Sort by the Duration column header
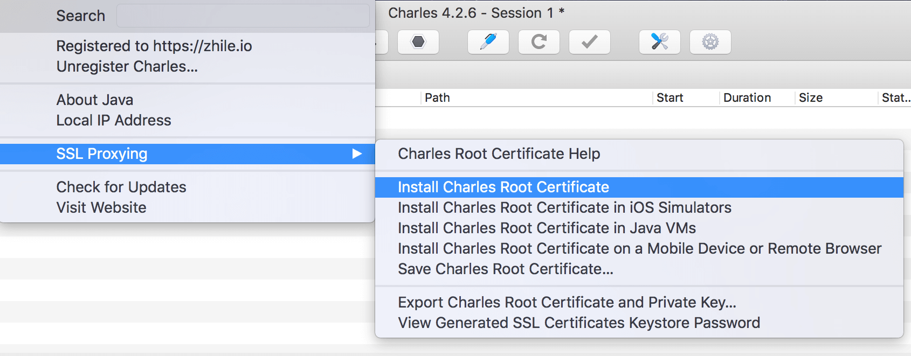Image resolution: width=911 pixels, height=356 pixels. (757, 98)
